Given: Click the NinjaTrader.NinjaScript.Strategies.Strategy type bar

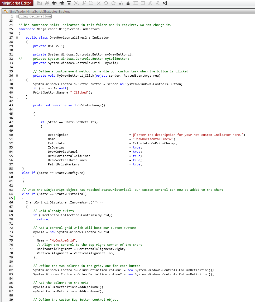Looking at the screenshot, I should (x=128, y=11).
